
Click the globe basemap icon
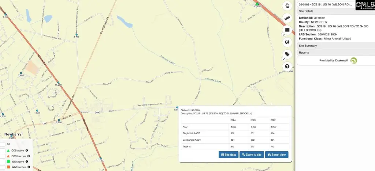point(287,42)
